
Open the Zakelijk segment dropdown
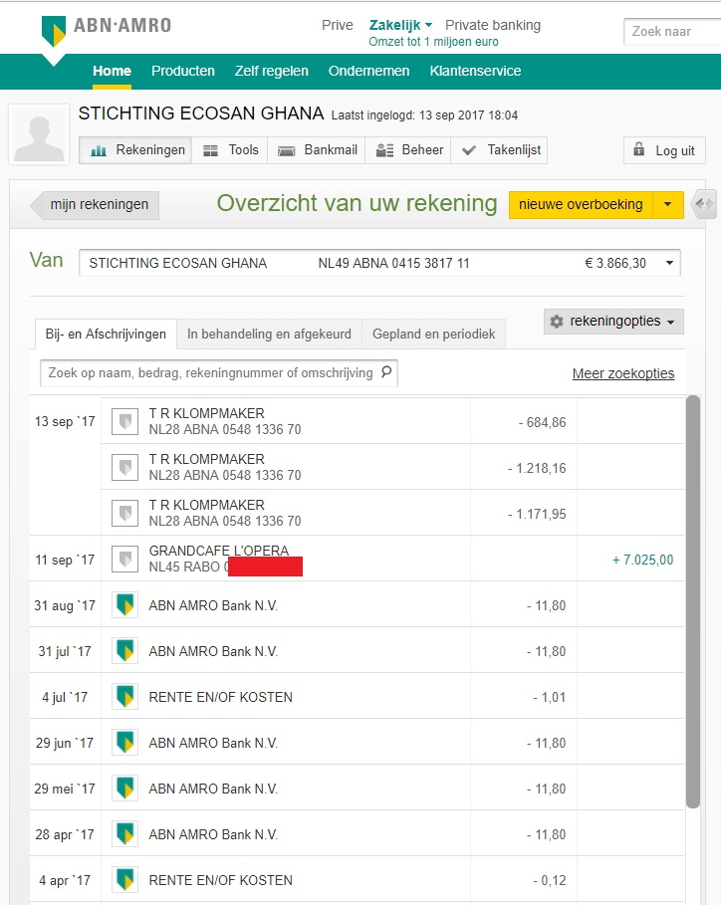(x=400, y=25)
